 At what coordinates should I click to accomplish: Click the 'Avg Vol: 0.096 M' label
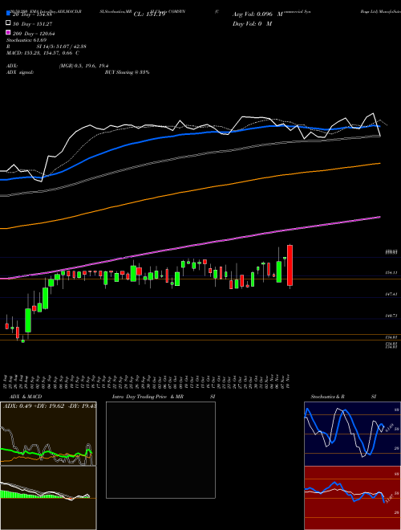click(x=257, y=14)
